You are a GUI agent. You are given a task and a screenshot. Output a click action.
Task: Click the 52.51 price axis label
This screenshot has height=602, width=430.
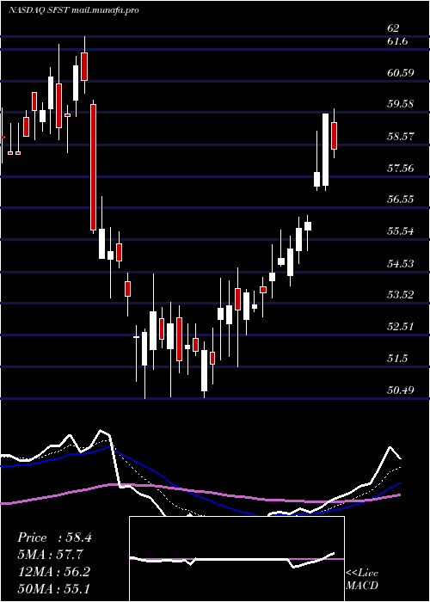(401, 327)
